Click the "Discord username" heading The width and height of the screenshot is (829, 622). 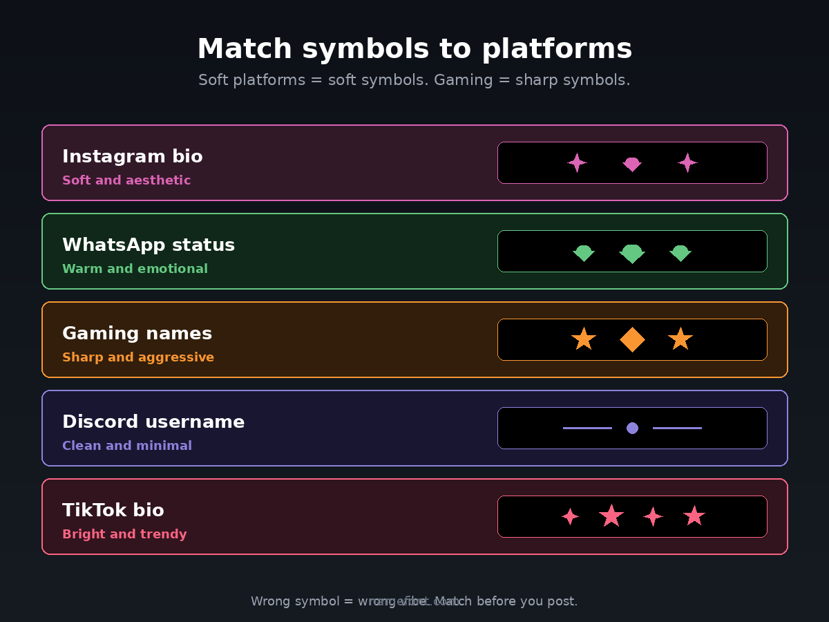[153, 422]
